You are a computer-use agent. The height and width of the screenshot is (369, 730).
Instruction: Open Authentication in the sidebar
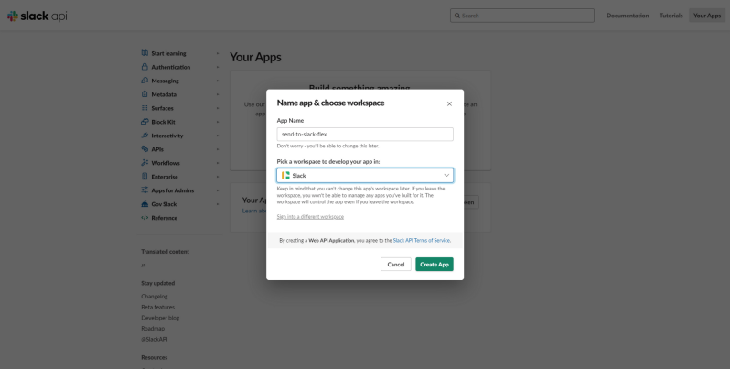click(171, 67)
